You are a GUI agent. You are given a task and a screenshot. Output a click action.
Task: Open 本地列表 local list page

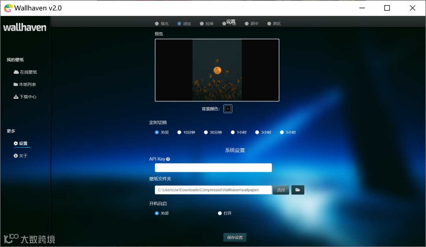click(25, 85)
